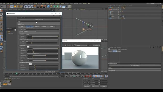Click Render to Picture Viewer icon
The width and height of the screenshot is (163, 92).
point(41,6)
